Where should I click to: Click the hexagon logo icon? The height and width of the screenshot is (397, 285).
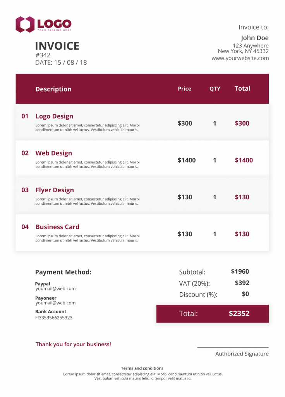(25, 24)
